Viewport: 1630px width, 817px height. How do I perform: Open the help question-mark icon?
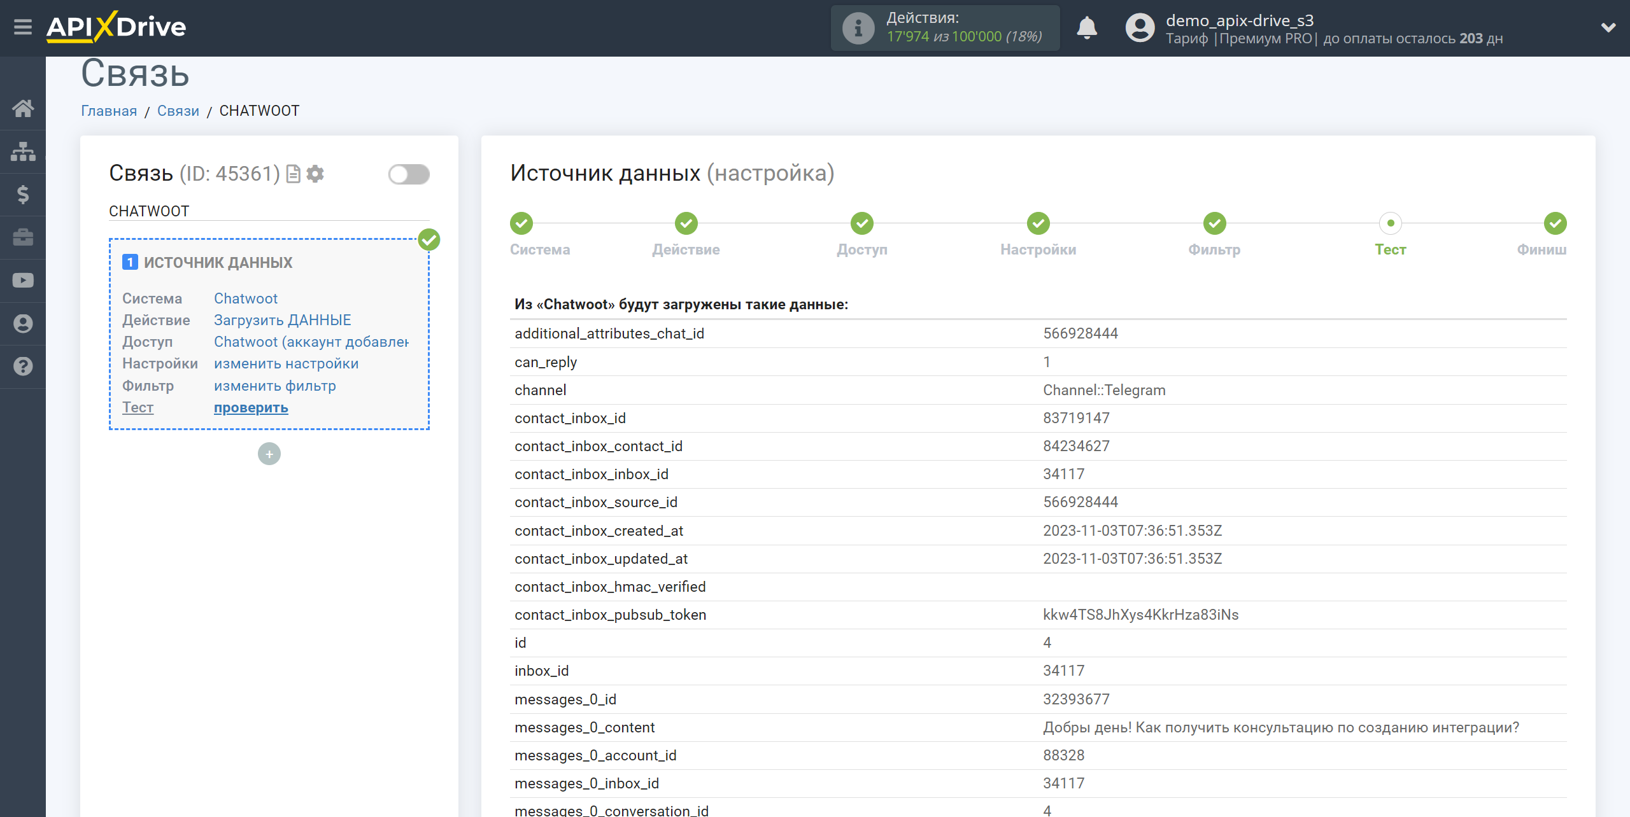tap(23, 367)
